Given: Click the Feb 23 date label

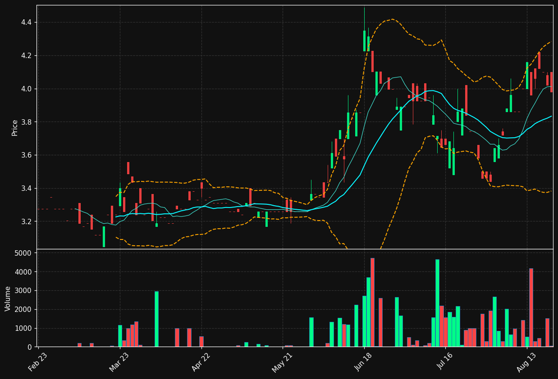Looking at the screenshot, I should click(x=38, y=362).
